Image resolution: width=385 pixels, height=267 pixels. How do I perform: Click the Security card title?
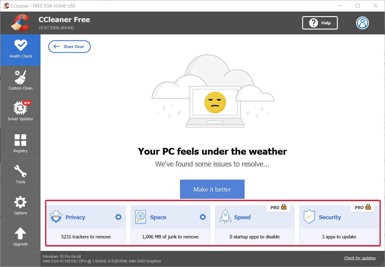330,217
